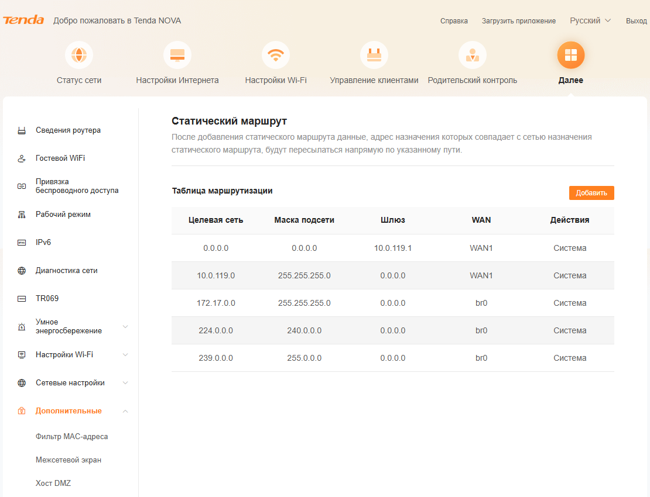Click the orange Добавить button
Image resolution: width=650 pixels, height=497 pixels.
coord(591,193)
